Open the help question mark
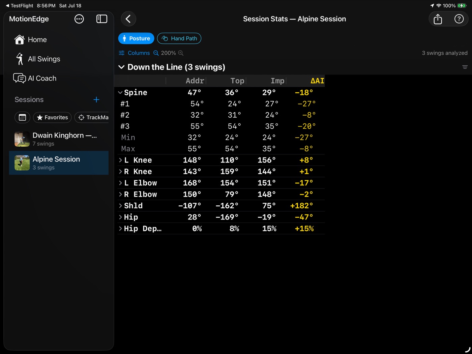Viewport: 472px width, 354px height. tap(459, 19)
